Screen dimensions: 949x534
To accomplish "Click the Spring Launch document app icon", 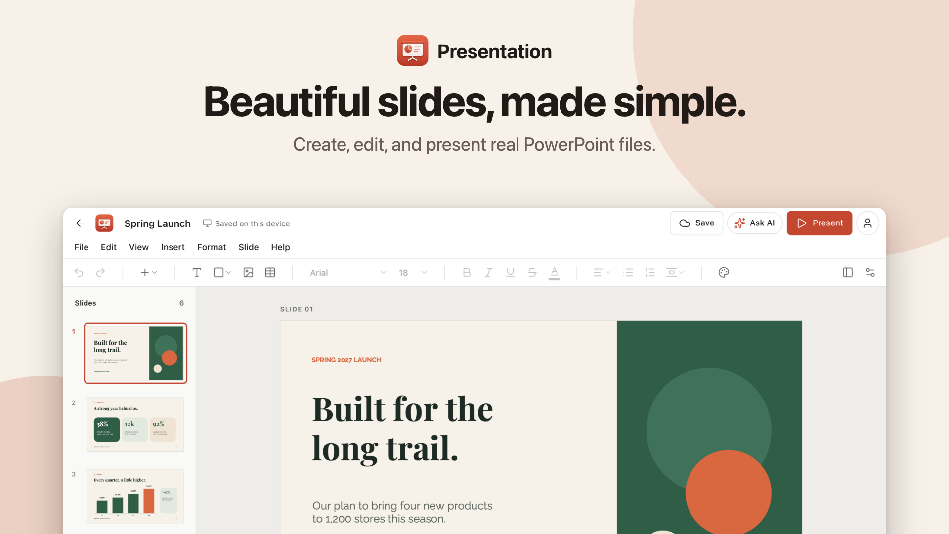I will [x=104, y=223].
